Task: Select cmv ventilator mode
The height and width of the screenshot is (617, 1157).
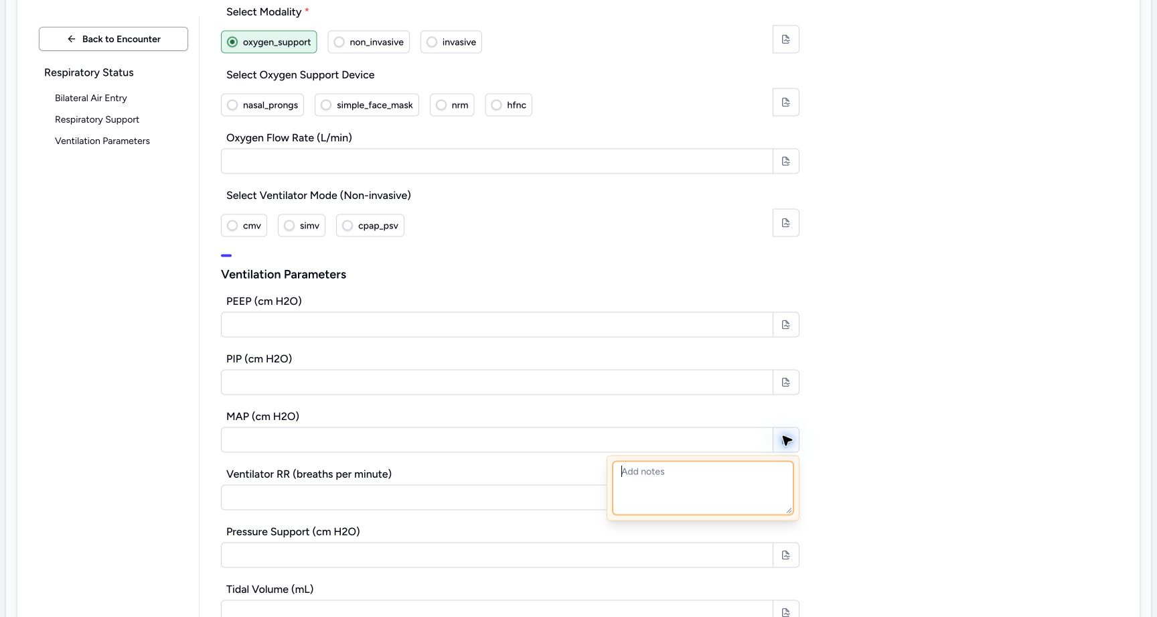Action: tap(244, 226)
